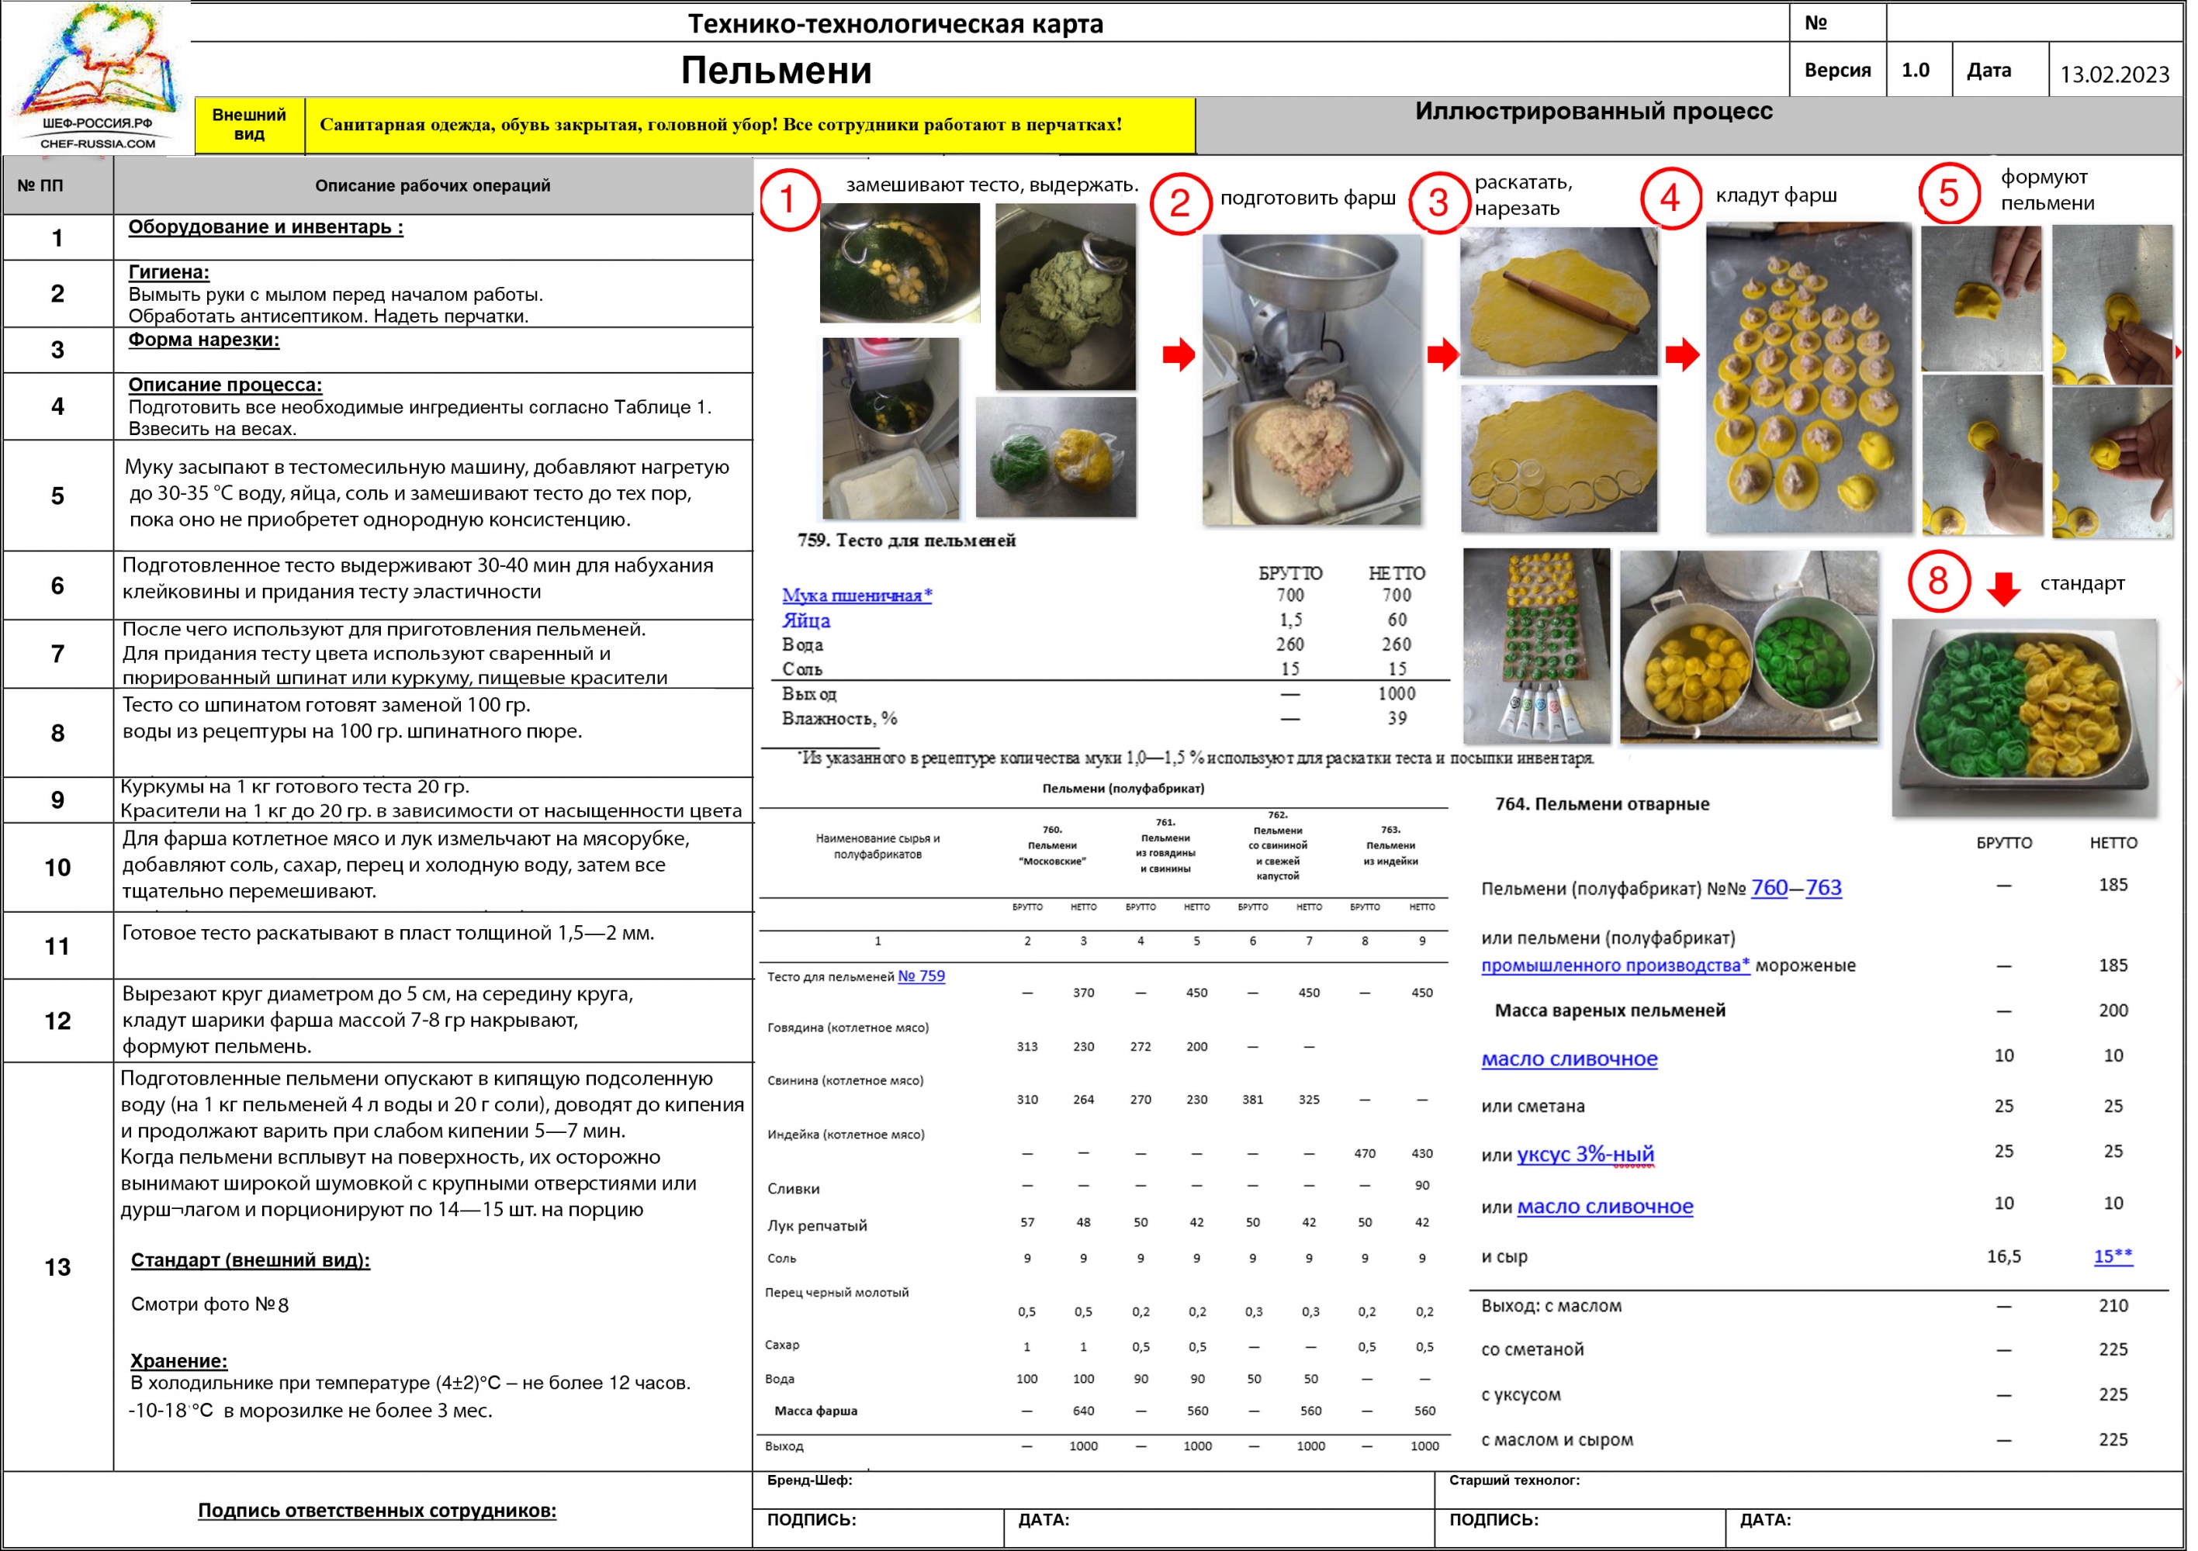Open the Яйца ingredient link

pyautogui.click(x=806, y=620)
